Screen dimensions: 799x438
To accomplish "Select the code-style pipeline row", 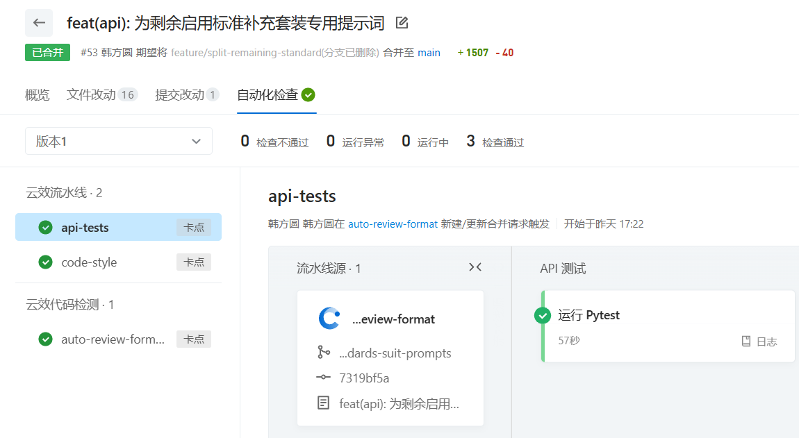I will [118, 262].
